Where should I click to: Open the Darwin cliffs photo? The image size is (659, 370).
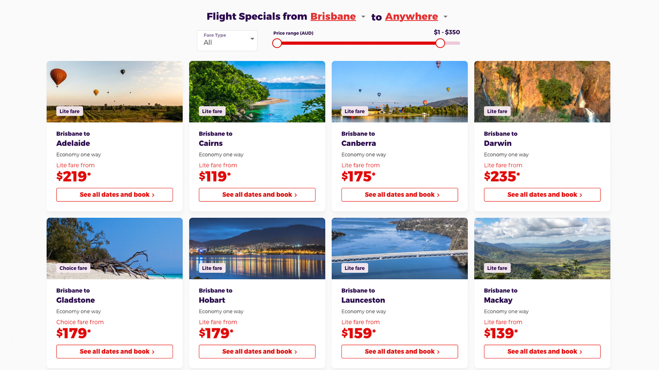pos(542,92)
